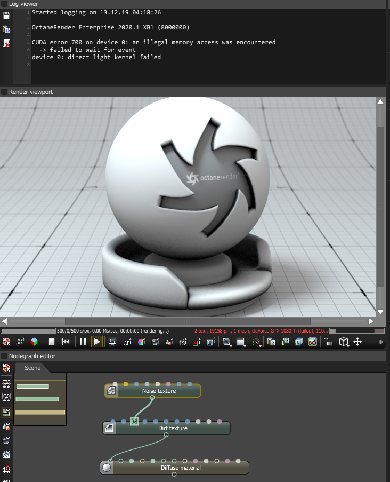Click the boxed node arrange icon
Viewport: 390px width, 482px height.
click(6, 397)
